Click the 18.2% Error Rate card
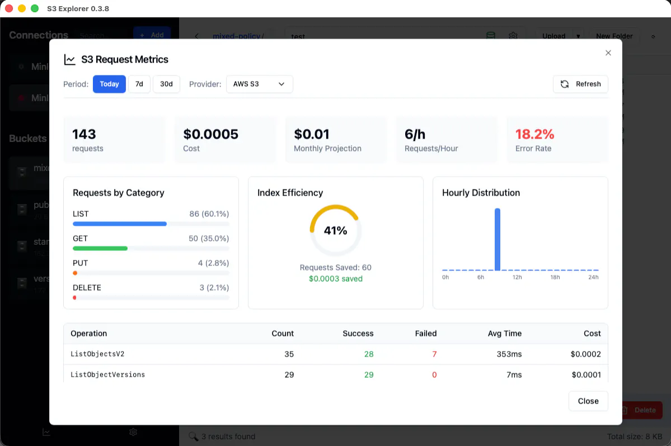Viewport: 671px width, 446px height. pyautogui.click(x=557, y=140)
